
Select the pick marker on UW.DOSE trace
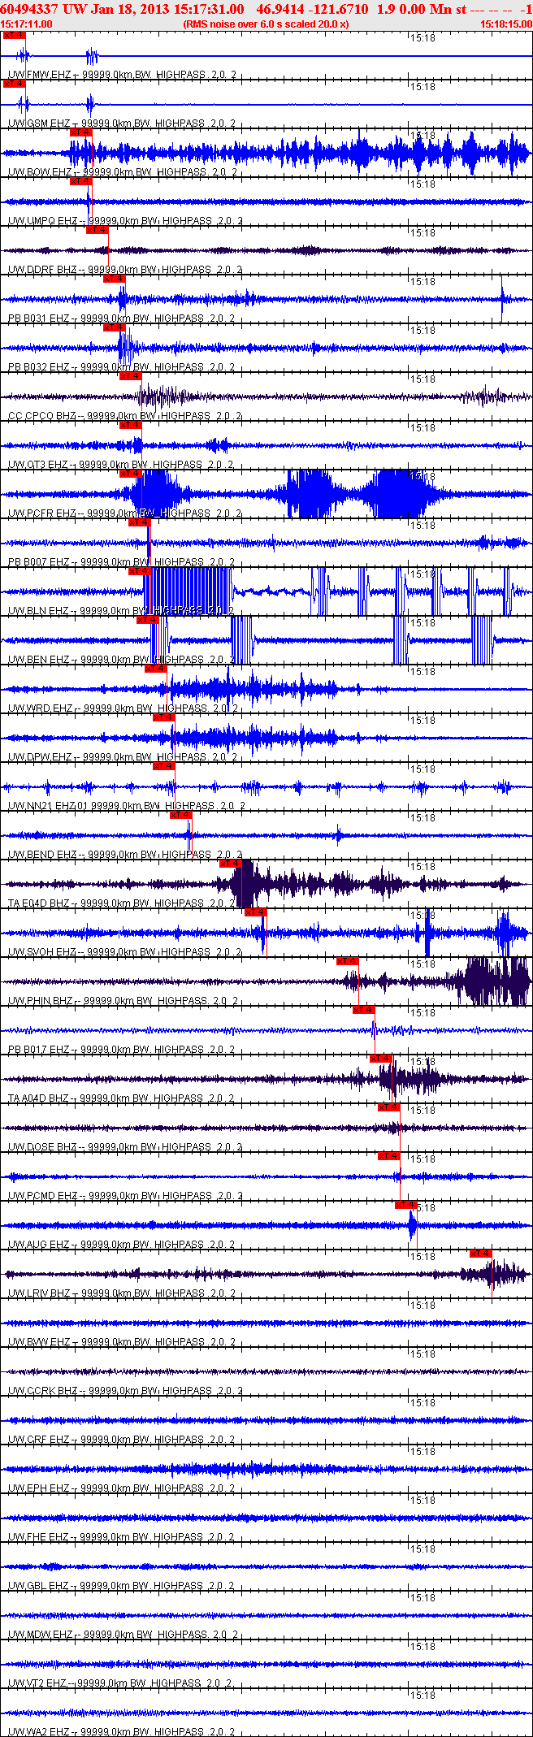point(389,1107)
